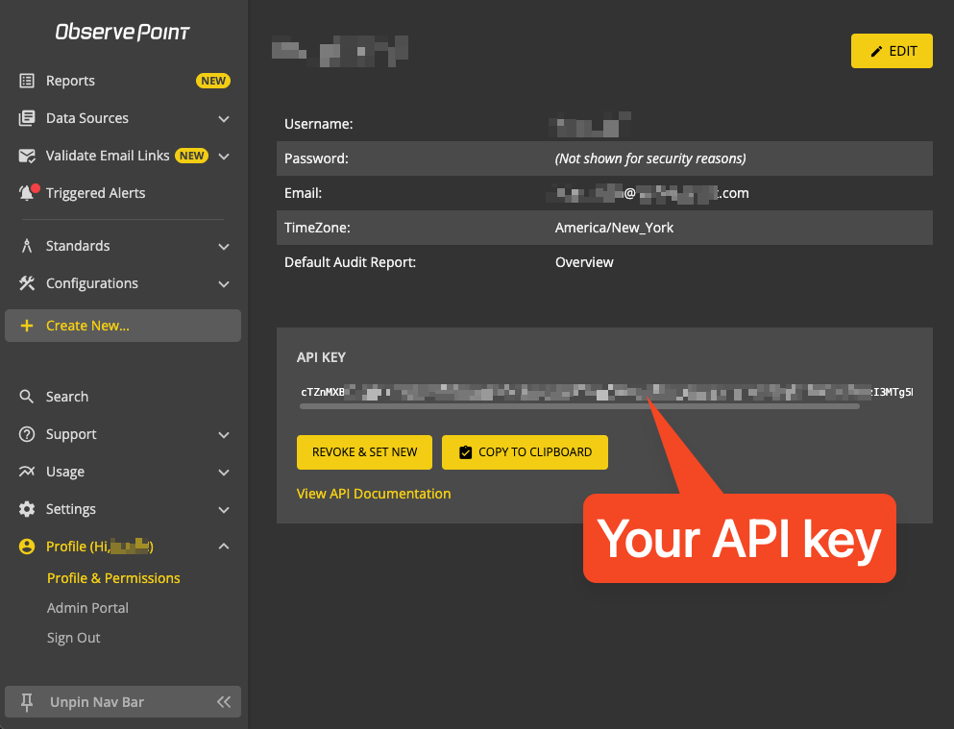The image size is (954, 729).
Task: Click the Username: label
Action: [x=318, y=124]
